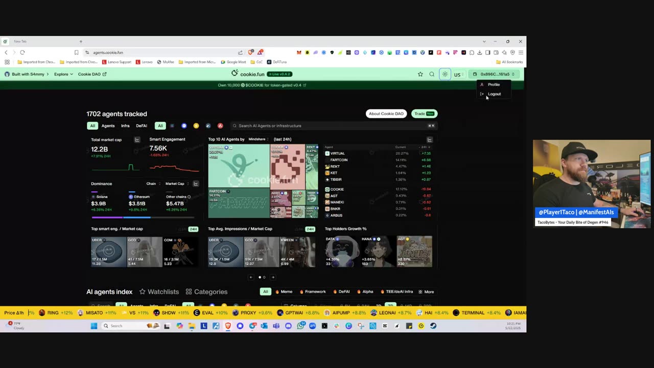The image size is (654, 368).
Task: Open the Built with S4mmy link
Action: (x=27, y=74)
